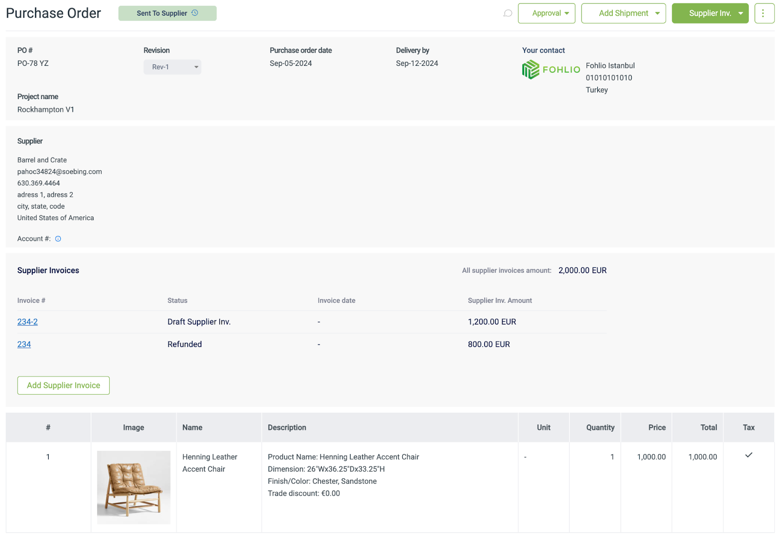Click the Add Supplier Invoice button
Screen dimensions: 780x541
[63, 385]
